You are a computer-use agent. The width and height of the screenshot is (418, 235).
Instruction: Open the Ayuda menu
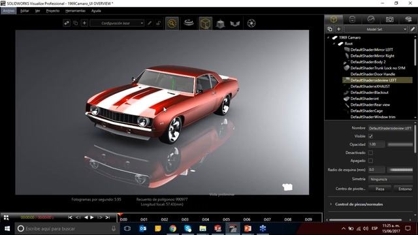pos(96,10)
